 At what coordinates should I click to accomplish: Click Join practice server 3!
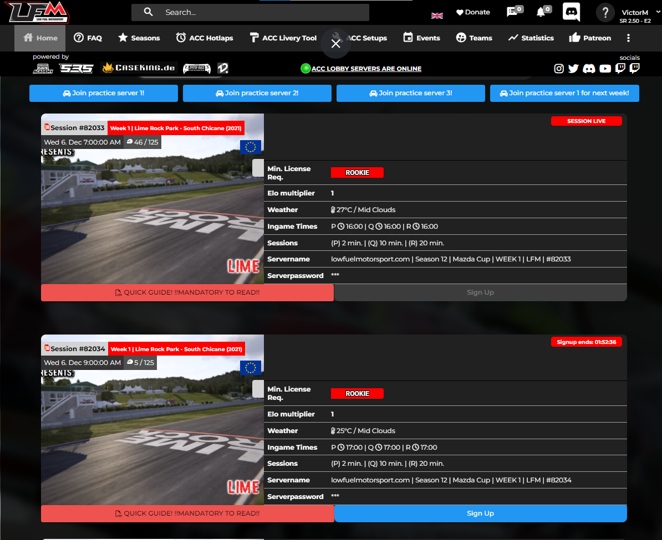[x=411, y=93]
